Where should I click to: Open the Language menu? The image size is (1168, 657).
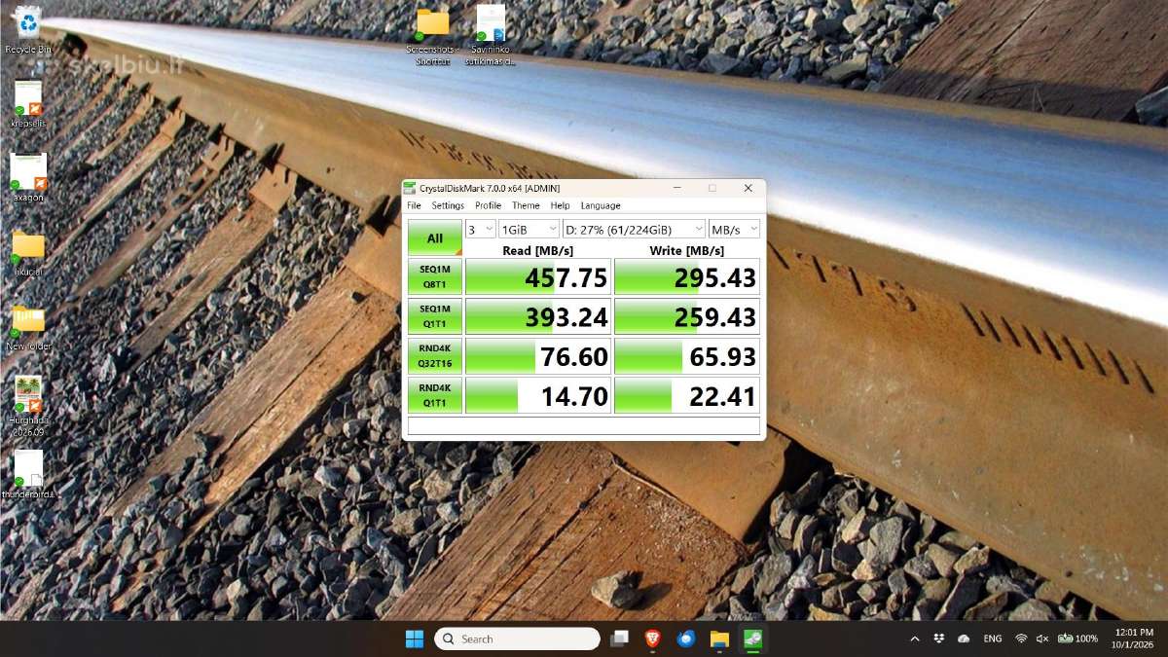point(601,205)
